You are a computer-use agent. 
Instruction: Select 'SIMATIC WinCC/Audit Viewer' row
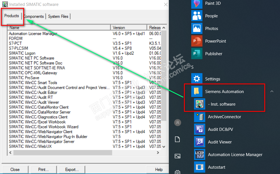coord(85,102)
